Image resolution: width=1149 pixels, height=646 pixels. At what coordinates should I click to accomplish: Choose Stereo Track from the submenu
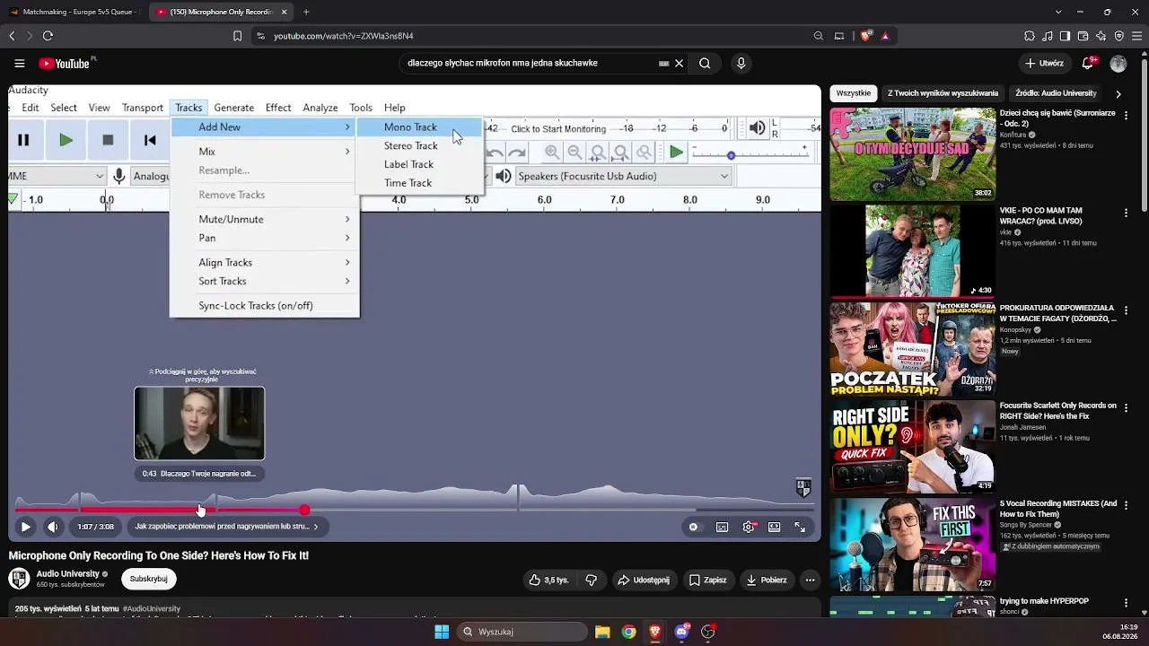pos(419,145)
